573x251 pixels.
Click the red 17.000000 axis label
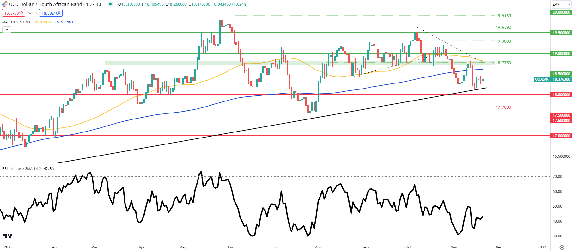tap(561, 136)
